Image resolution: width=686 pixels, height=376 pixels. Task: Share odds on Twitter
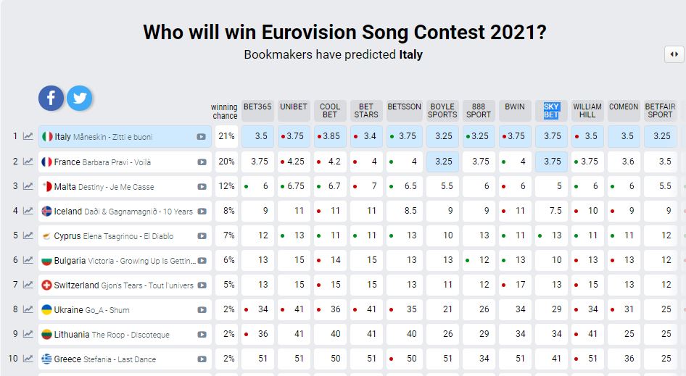(x=79, y=98)
